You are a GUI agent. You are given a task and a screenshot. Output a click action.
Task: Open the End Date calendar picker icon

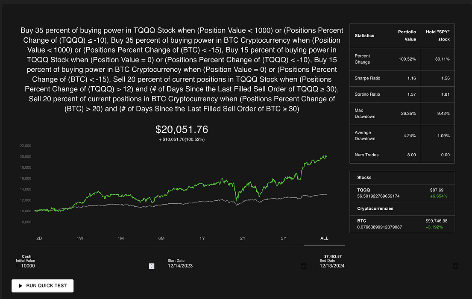(x=456, y=266)
